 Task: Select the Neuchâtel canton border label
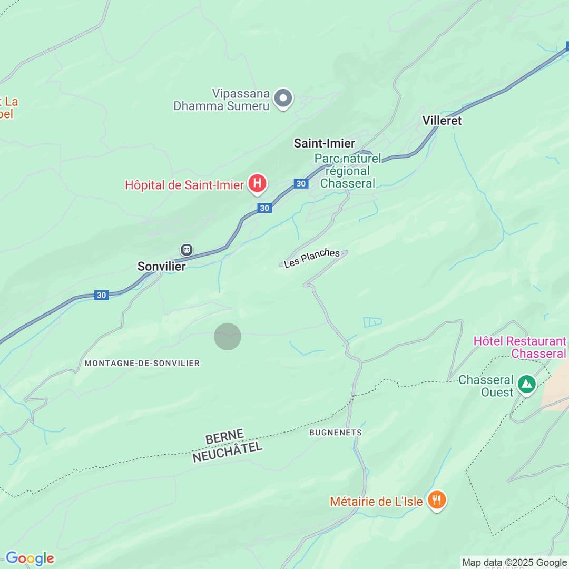[x=227, y=452]
